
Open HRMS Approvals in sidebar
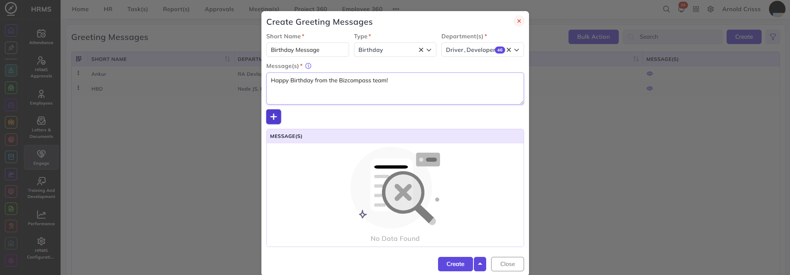(x=41, y=67)
